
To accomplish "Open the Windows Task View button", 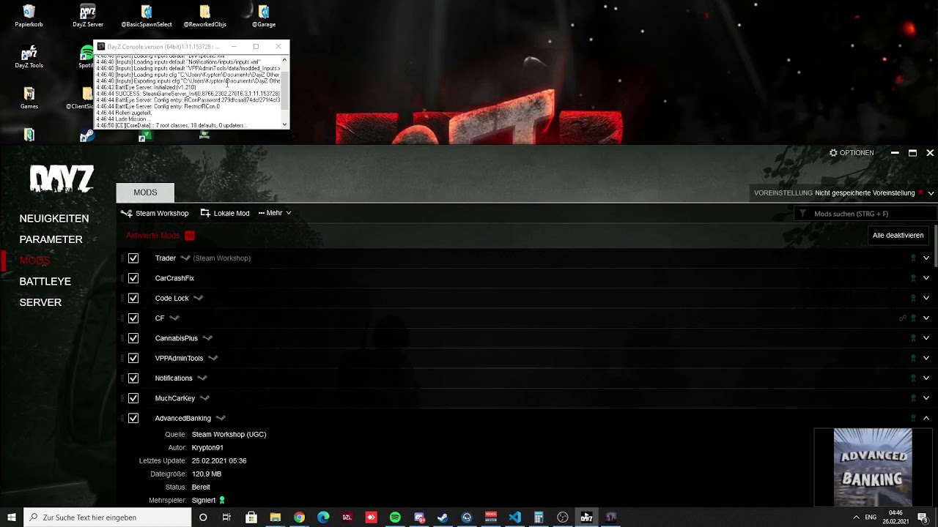I will [x=226, y=517].
